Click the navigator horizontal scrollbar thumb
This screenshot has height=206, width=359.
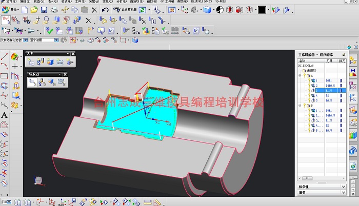(307, 178)
